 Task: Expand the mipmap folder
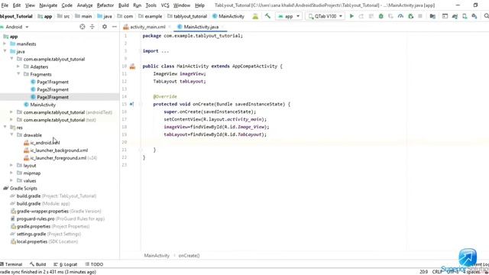[x=11, y=173]
